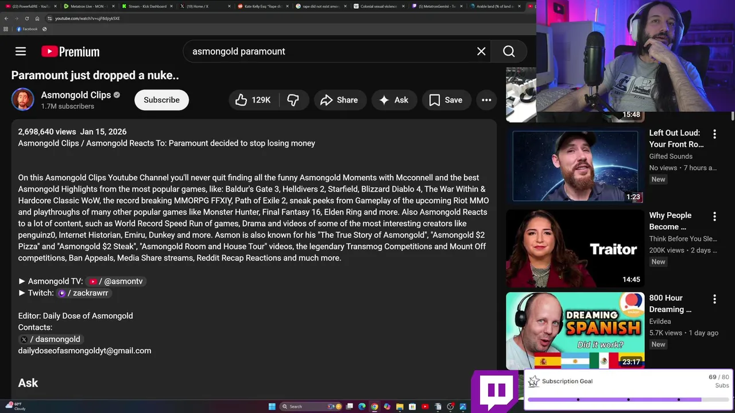735x413 pixels.
Task: Open the Asmongold Clips channel avatar
Action: pos(23,100)
